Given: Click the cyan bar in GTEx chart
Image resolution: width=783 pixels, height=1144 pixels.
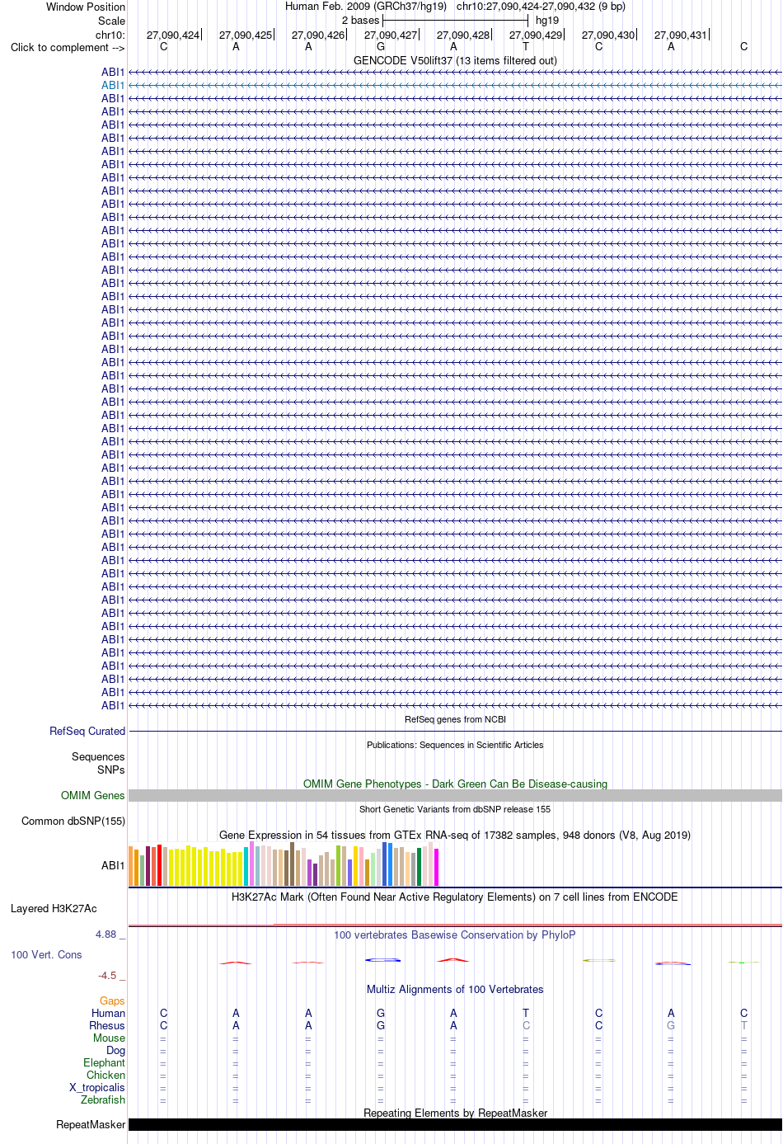Looking at the screenshot, I should coord(246,866).
